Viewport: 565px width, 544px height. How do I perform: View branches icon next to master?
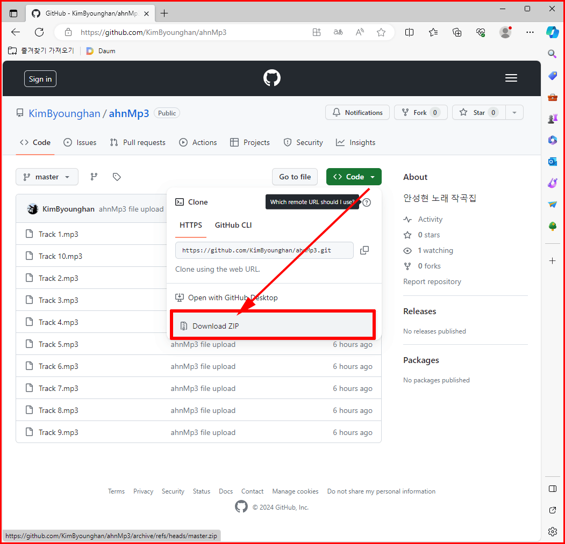coord(94,177)
